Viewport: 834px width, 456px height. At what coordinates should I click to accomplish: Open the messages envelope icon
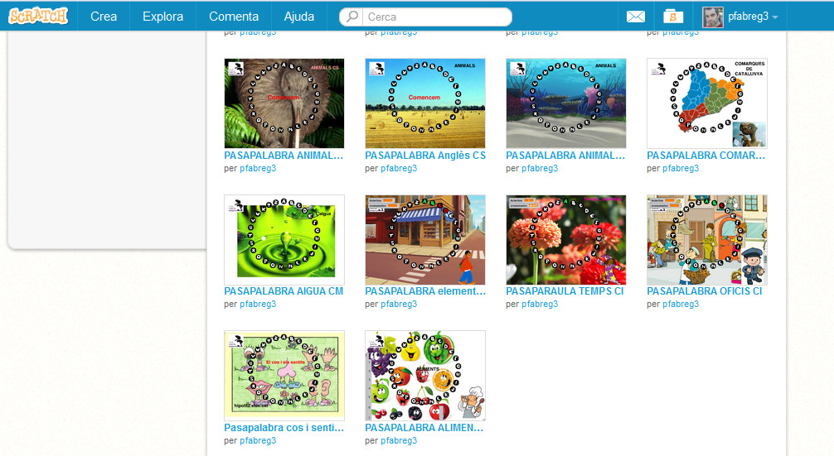point(636,17)
